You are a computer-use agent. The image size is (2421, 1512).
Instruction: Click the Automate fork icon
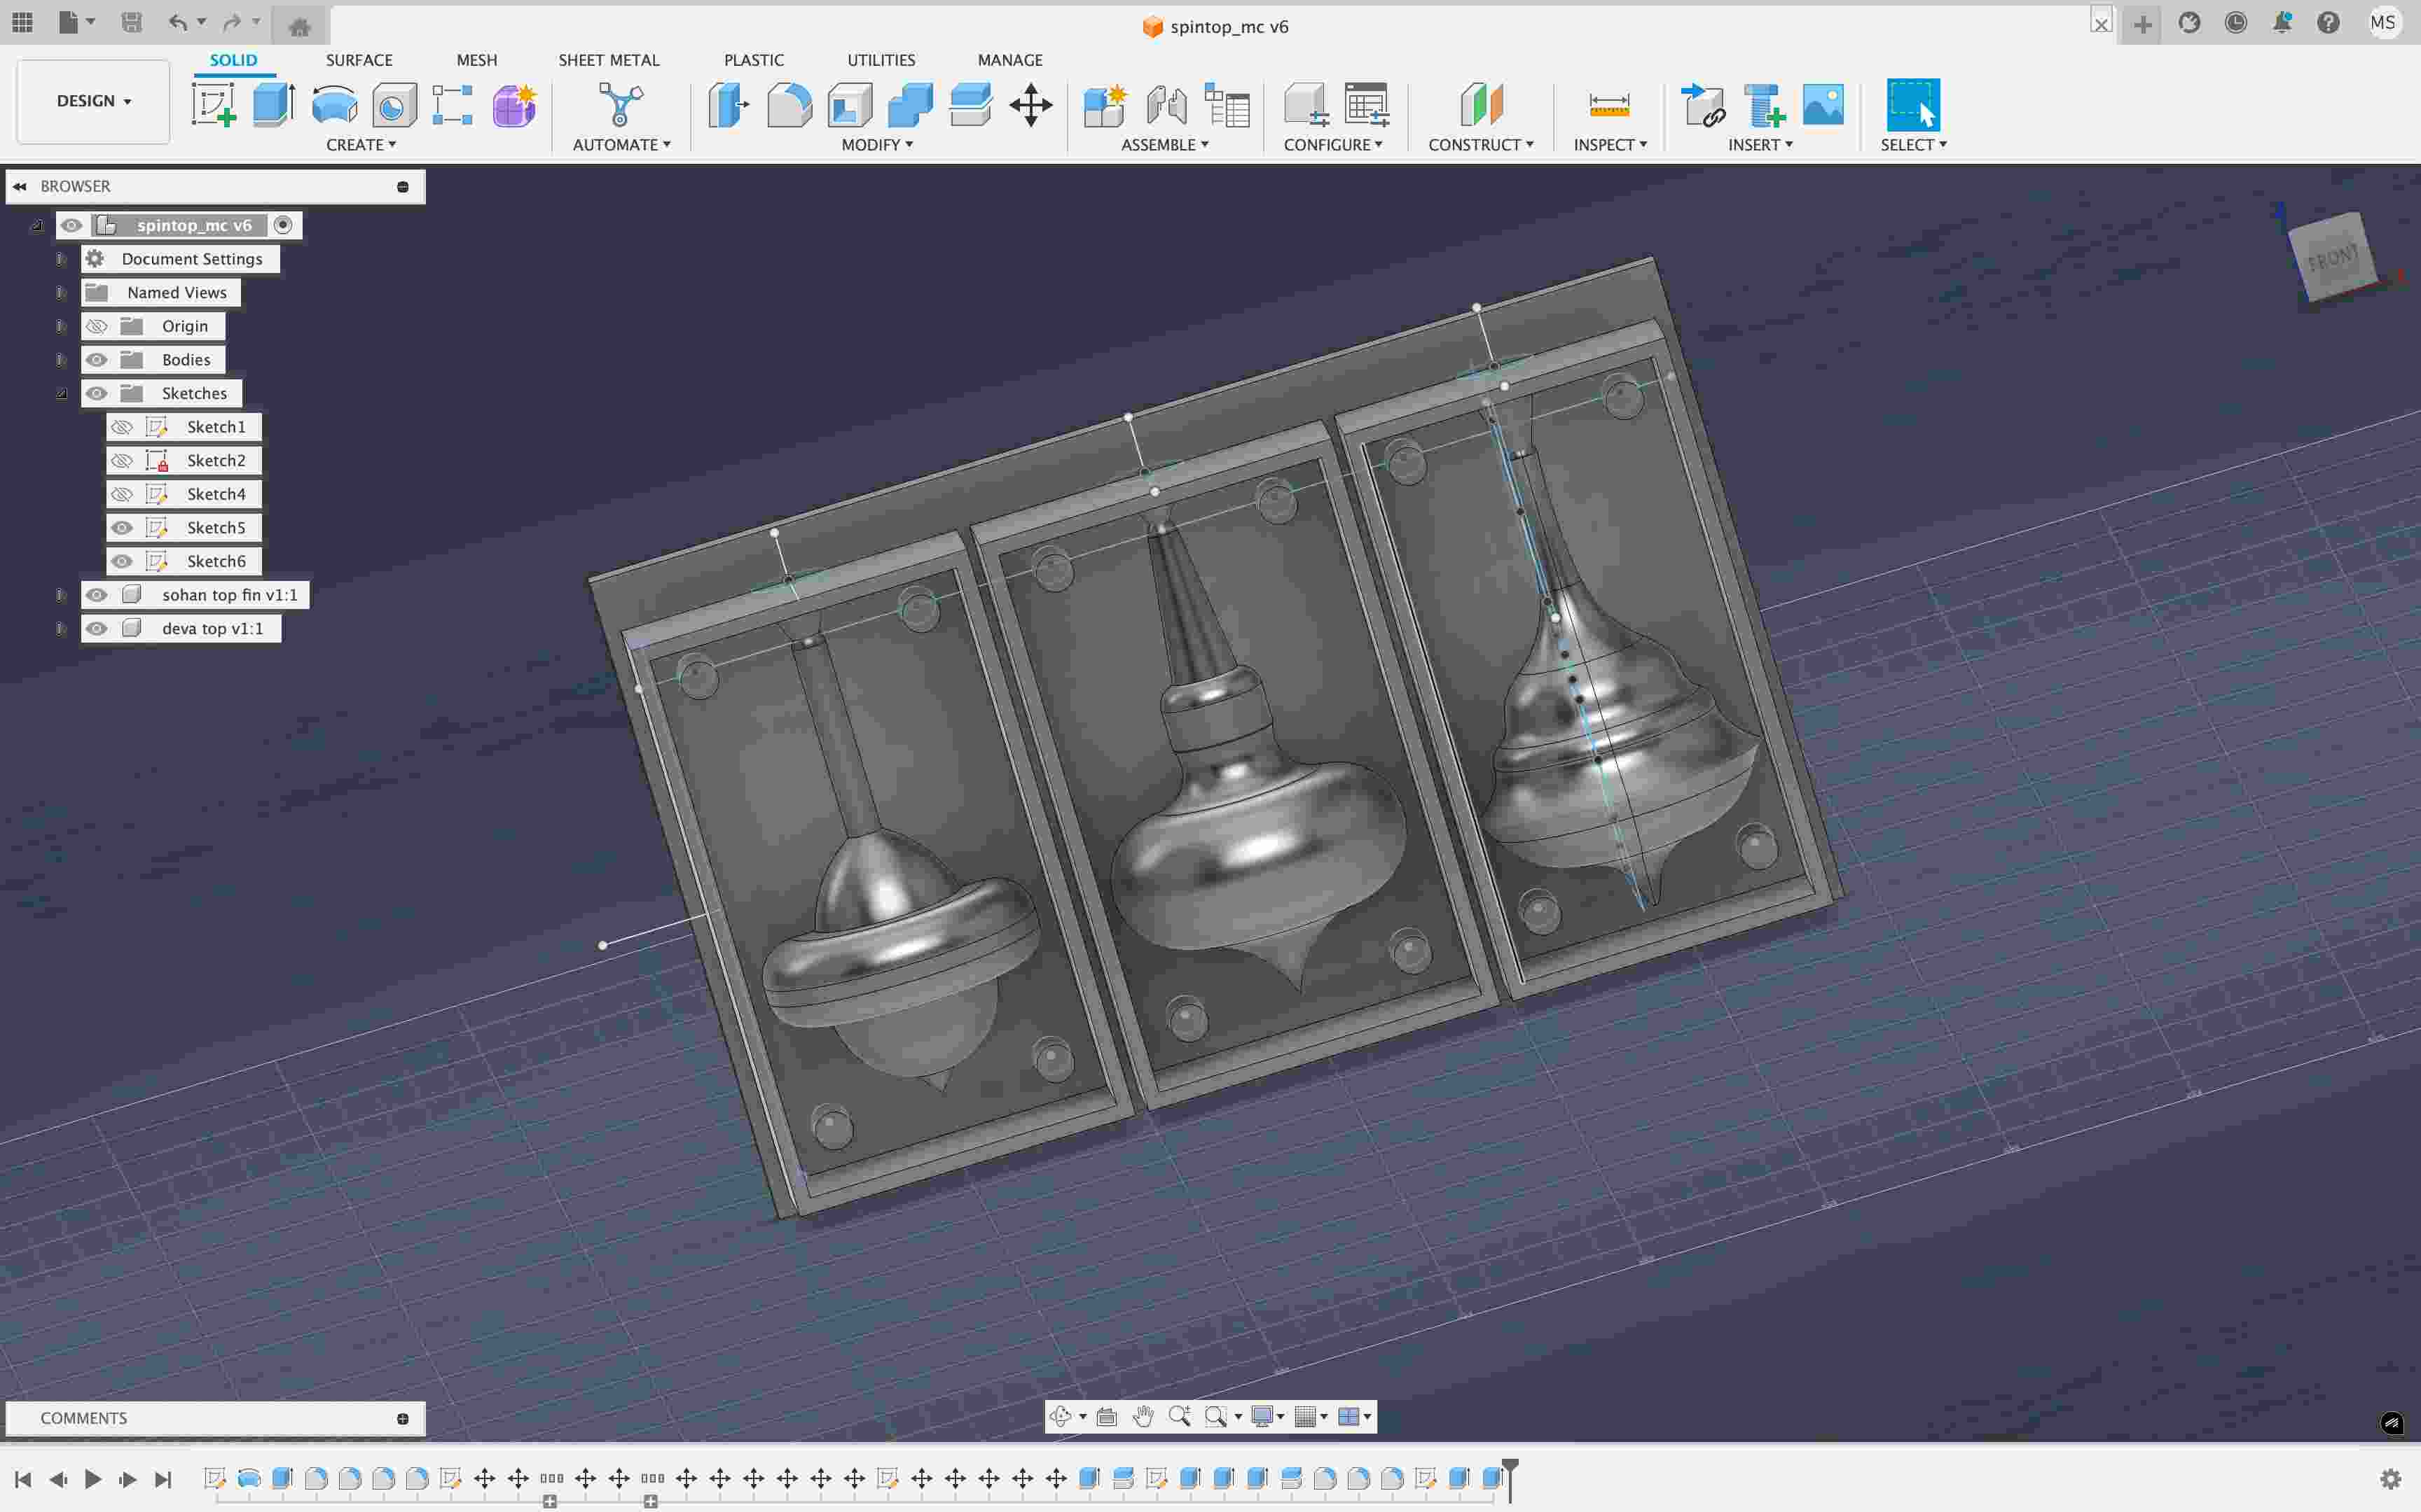[x=620, y=105]
